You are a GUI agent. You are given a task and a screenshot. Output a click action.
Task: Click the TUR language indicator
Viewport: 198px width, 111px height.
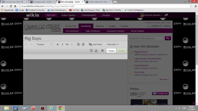[184, 108]
